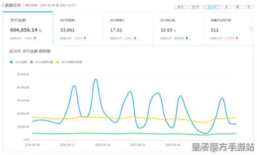Click the 数据总览 section title
Screen dimensions: 257x155
pyautogui.click(x=13, y=5)
